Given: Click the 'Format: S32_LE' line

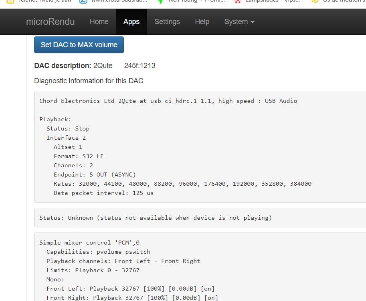Looking at the screenshot, I should tap(79, 156).
